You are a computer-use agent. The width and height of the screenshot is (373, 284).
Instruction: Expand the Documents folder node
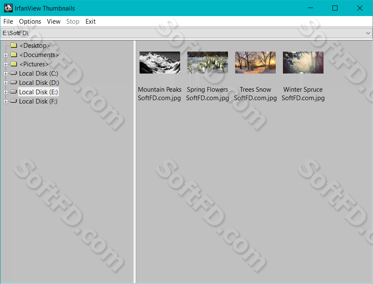pyautogui.click(x=5, y=55)
